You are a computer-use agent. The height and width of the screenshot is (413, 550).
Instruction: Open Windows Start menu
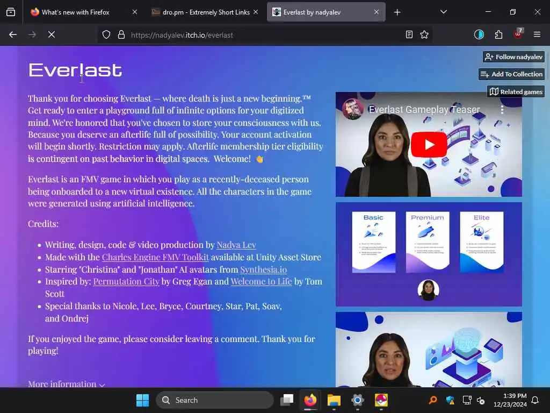[x=142, y=400]
